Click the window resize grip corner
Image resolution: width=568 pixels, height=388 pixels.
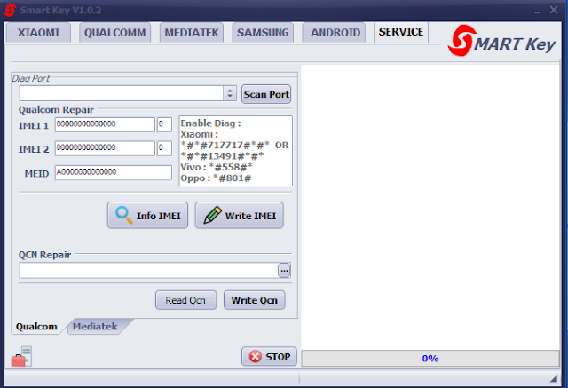click(554, 378)
